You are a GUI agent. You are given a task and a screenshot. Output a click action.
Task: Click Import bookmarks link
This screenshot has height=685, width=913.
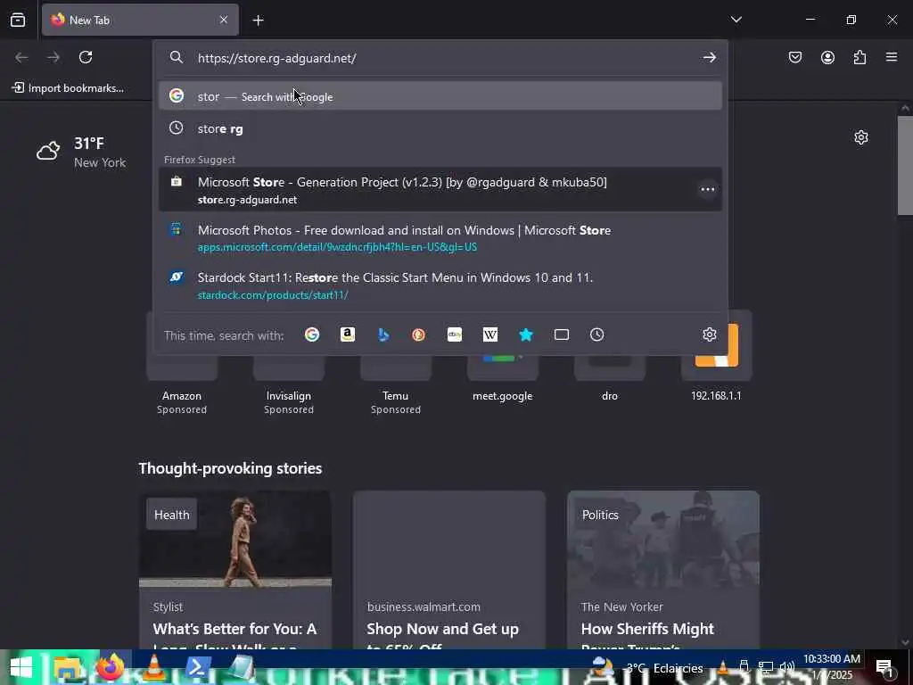(68, 88)
